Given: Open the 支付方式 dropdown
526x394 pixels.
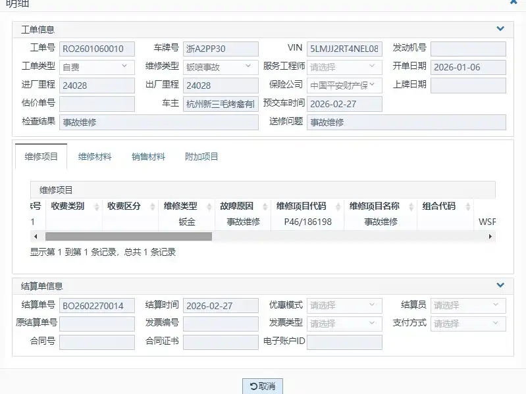Looking at the screenshot, I should tap(468, 324).
